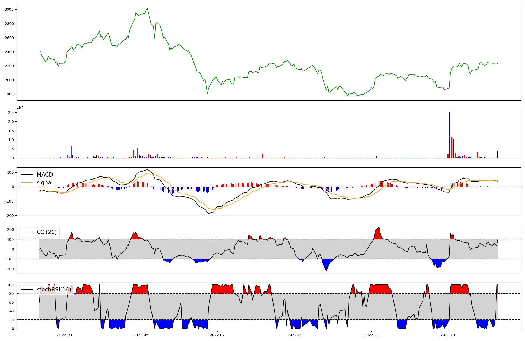The image size is (525, 341).
Task: Click the 2023-01 x-axis date label
Action: coord(448,335)
